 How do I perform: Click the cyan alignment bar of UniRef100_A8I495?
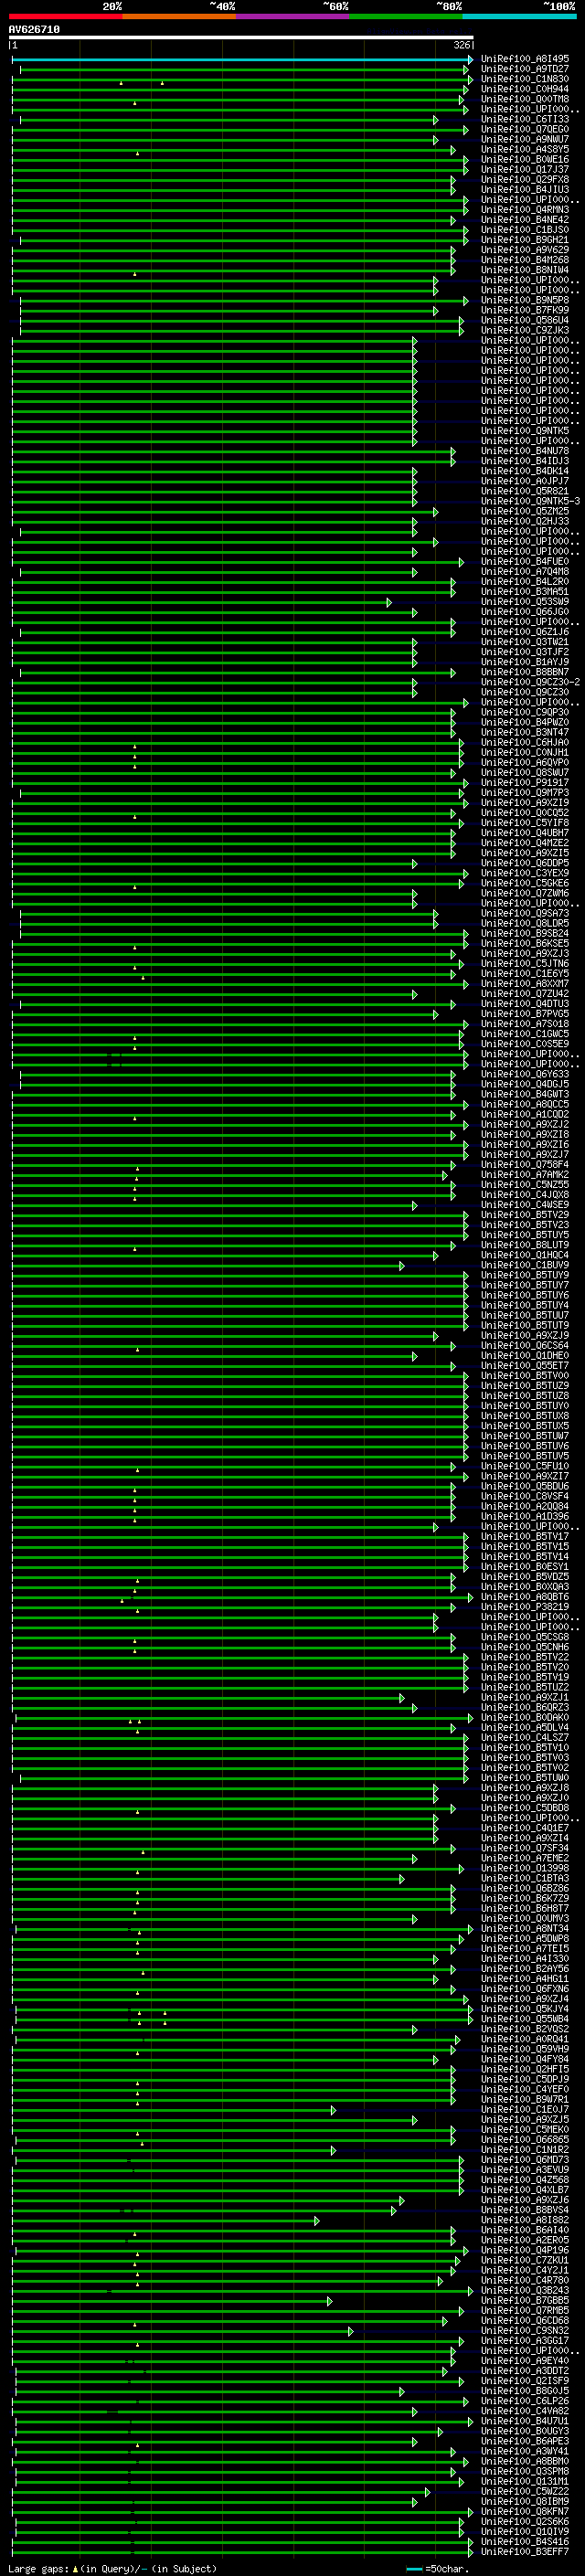[242, 60]
